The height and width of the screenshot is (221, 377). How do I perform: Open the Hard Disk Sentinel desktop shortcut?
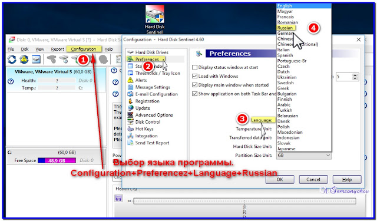point(154,19)
